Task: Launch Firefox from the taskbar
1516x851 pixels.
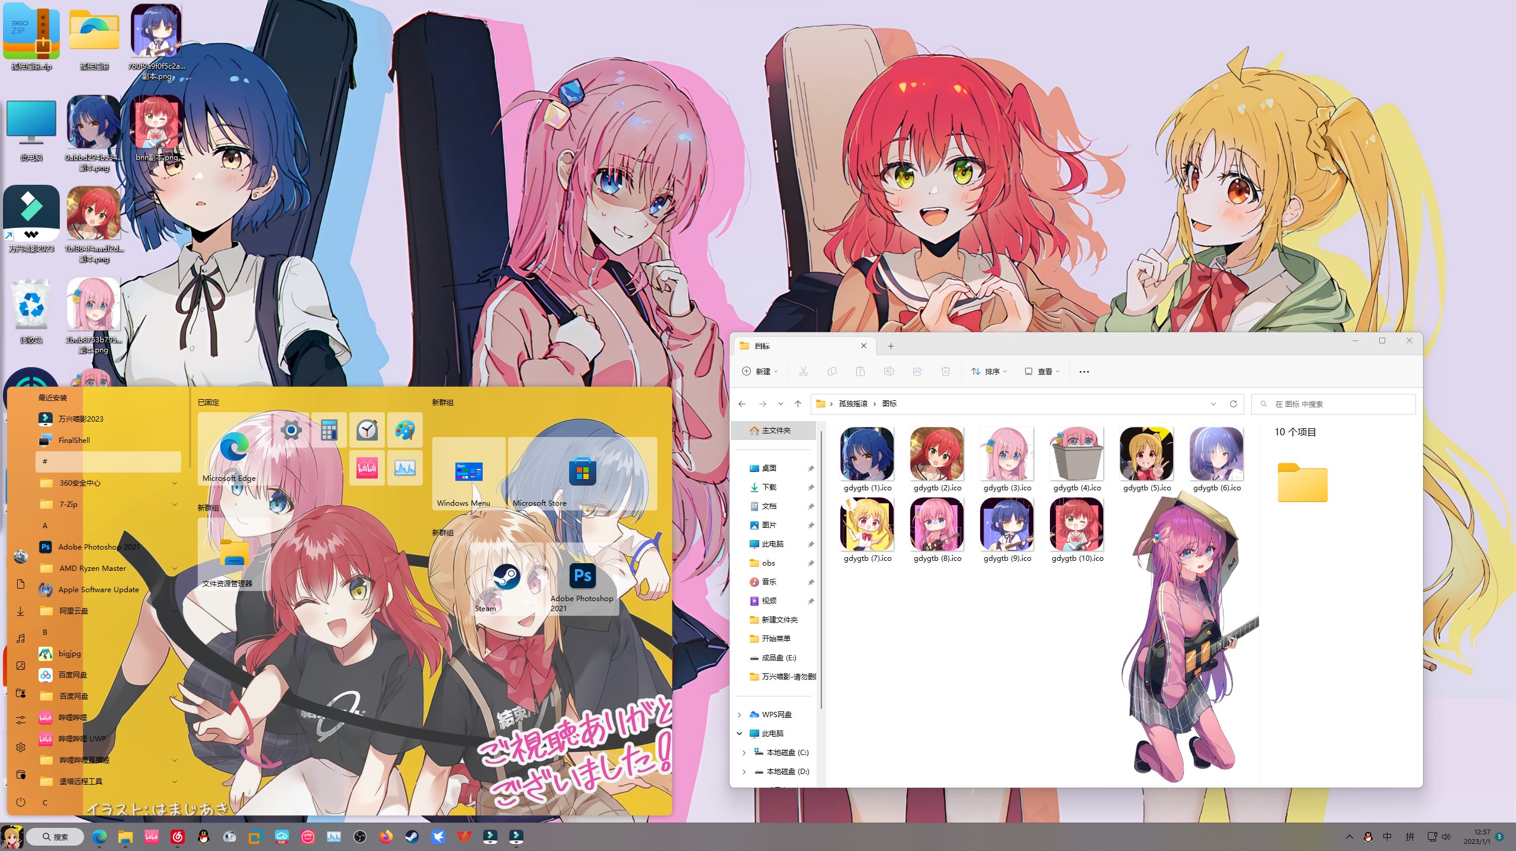Action: (x=386, y=836)
